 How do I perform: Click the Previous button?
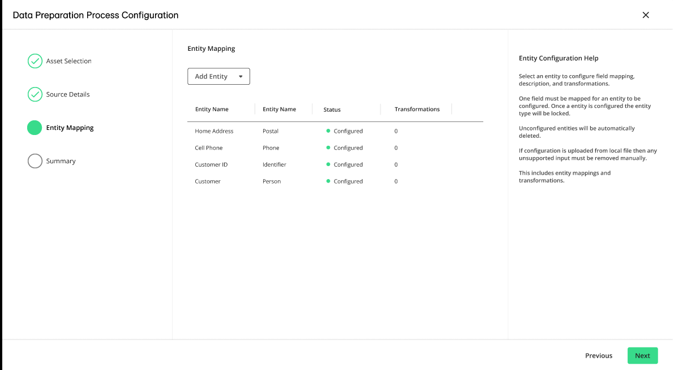point(598,355)
